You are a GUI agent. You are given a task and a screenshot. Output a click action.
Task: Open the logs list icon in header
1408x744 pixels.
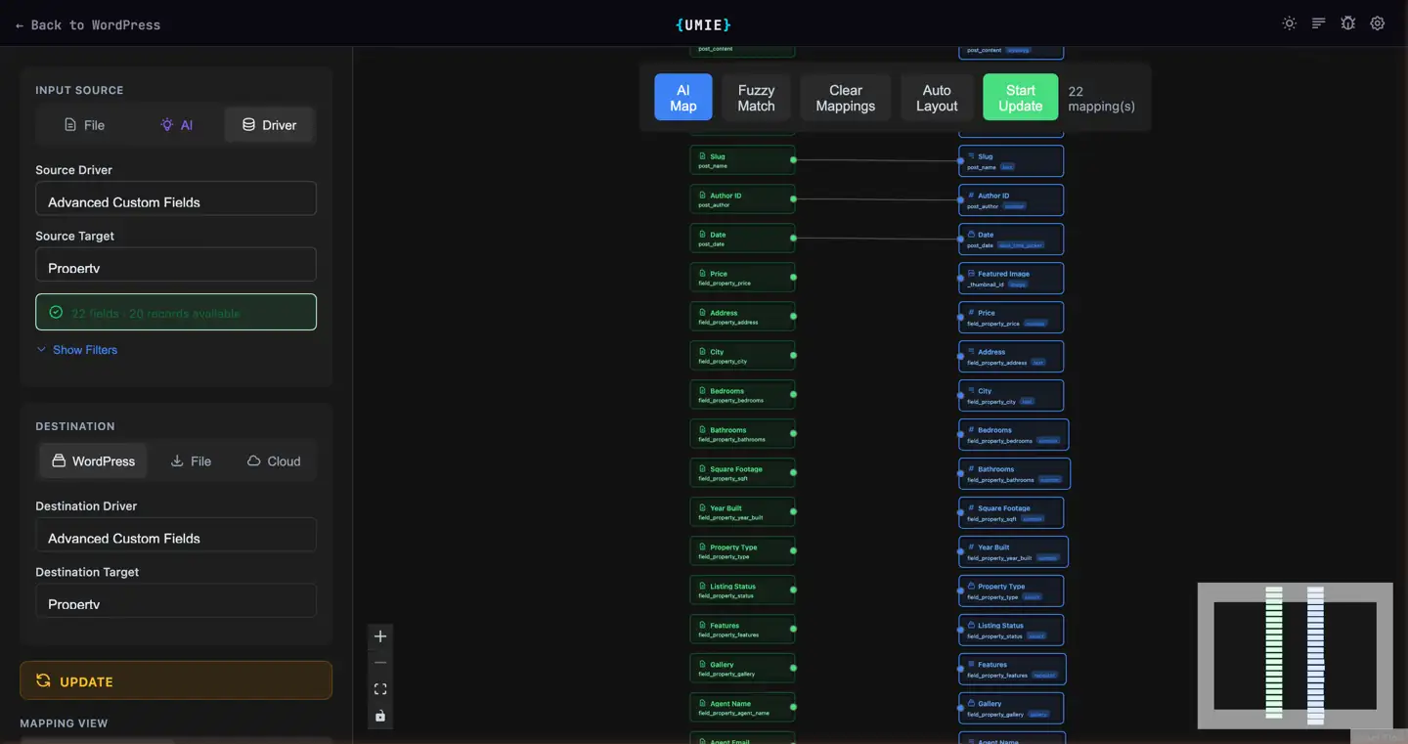point(1318,23)
